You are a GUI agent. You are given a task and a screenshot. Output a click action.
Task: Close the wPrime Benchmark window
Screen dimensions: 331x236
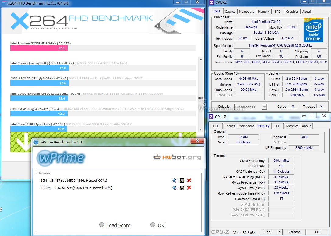(x=197, y=141)
